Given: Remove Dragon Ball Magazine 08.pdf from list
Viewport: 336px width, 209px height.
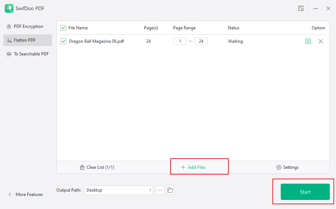Looking at the screenshot, I should tap(321, 41).
